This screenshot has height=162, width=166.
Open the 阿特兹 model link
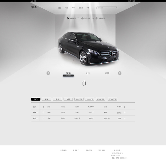point(63,118)
